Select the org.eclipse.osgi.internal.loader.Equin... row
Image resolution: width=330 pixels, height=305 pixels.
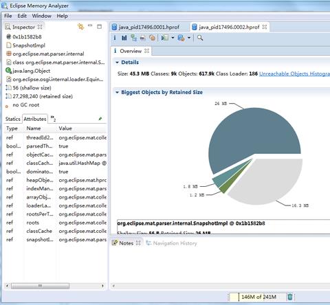[58, 79]
